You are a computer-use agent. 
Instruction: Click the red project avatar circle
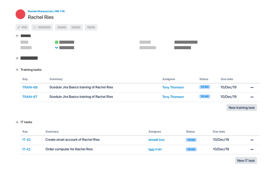20,14
